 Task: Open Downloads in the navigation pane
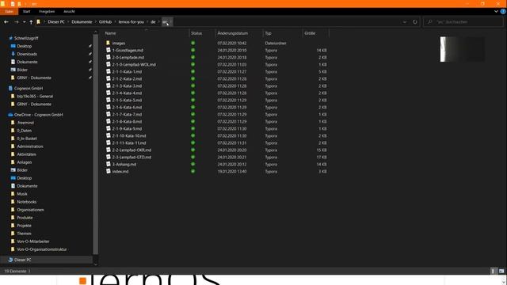pyautogui.click(x=27, y=54)
